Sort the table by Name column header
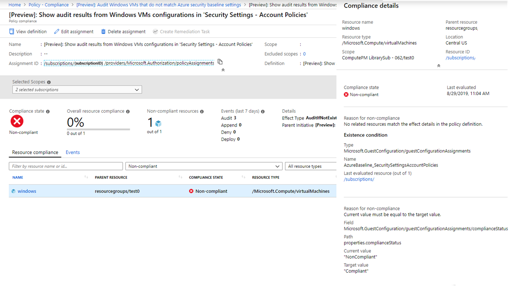 pos(18,177)
